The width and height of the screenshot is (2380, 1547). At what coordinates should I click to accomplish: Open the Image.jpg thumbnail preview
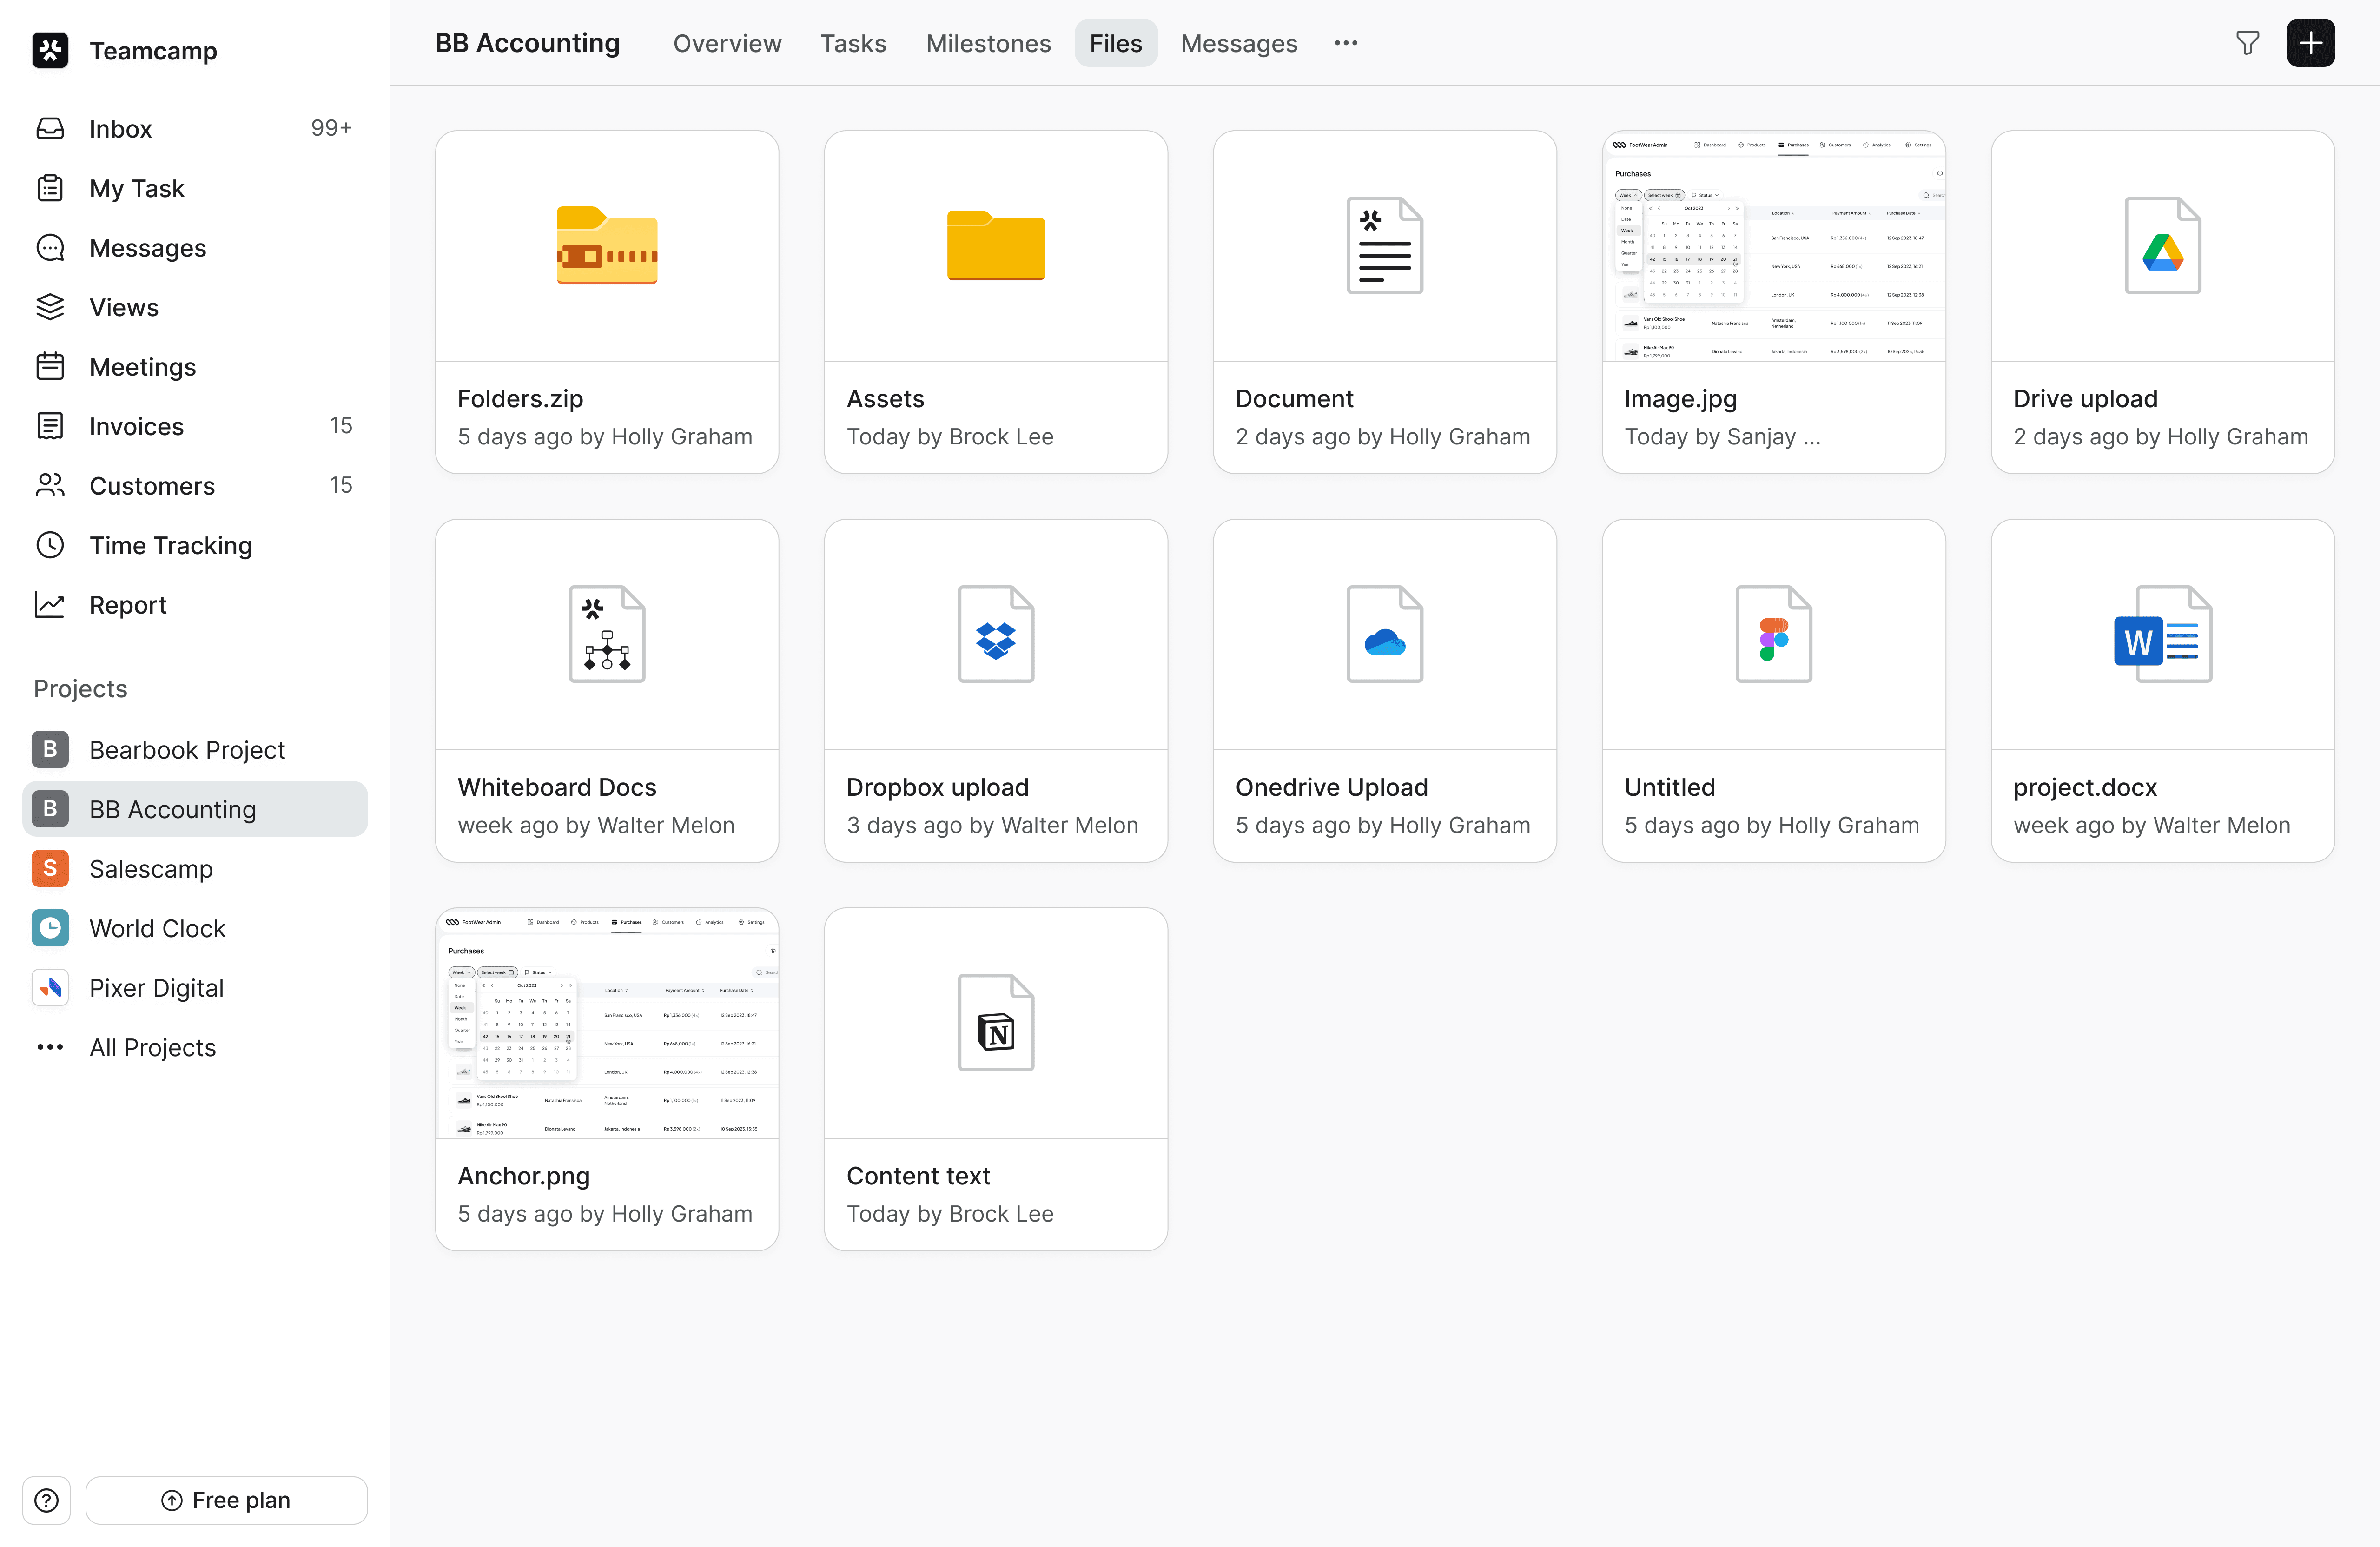(x=1773, y=246)
